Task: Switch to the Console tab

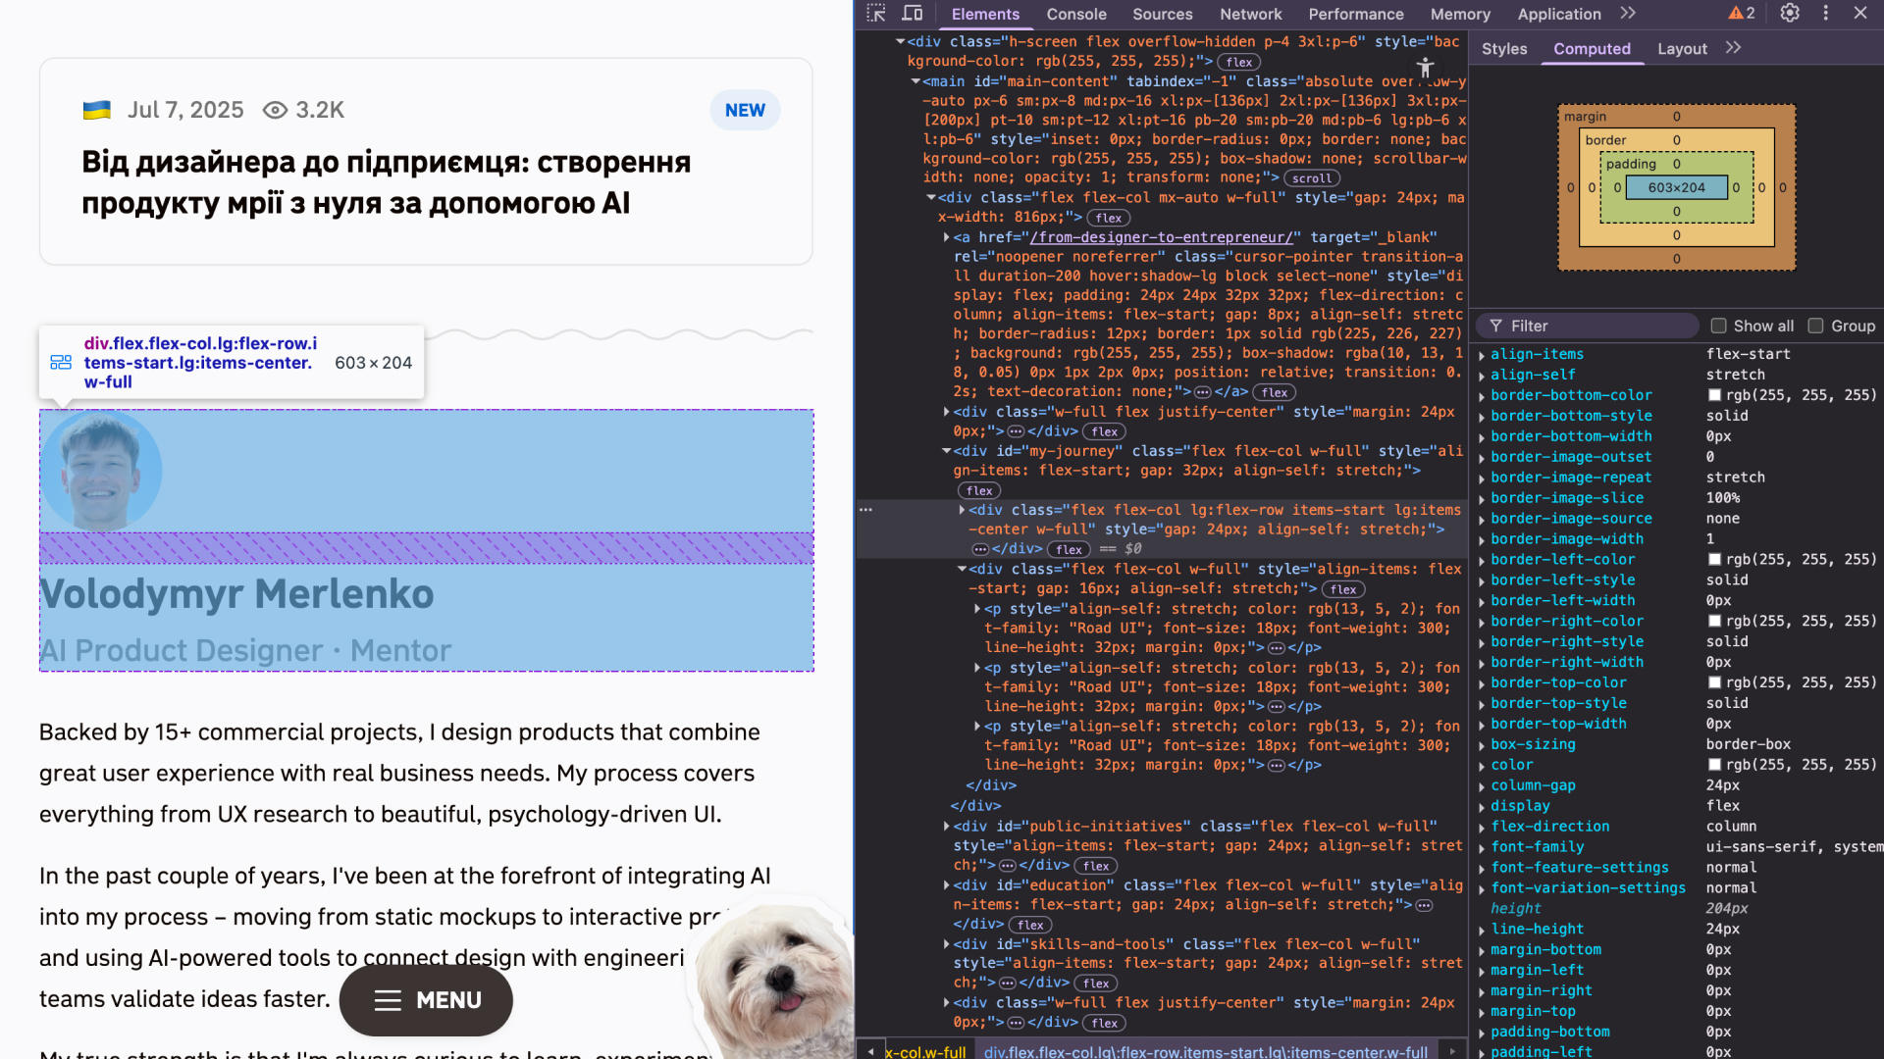Action: tap(1075, 14)
